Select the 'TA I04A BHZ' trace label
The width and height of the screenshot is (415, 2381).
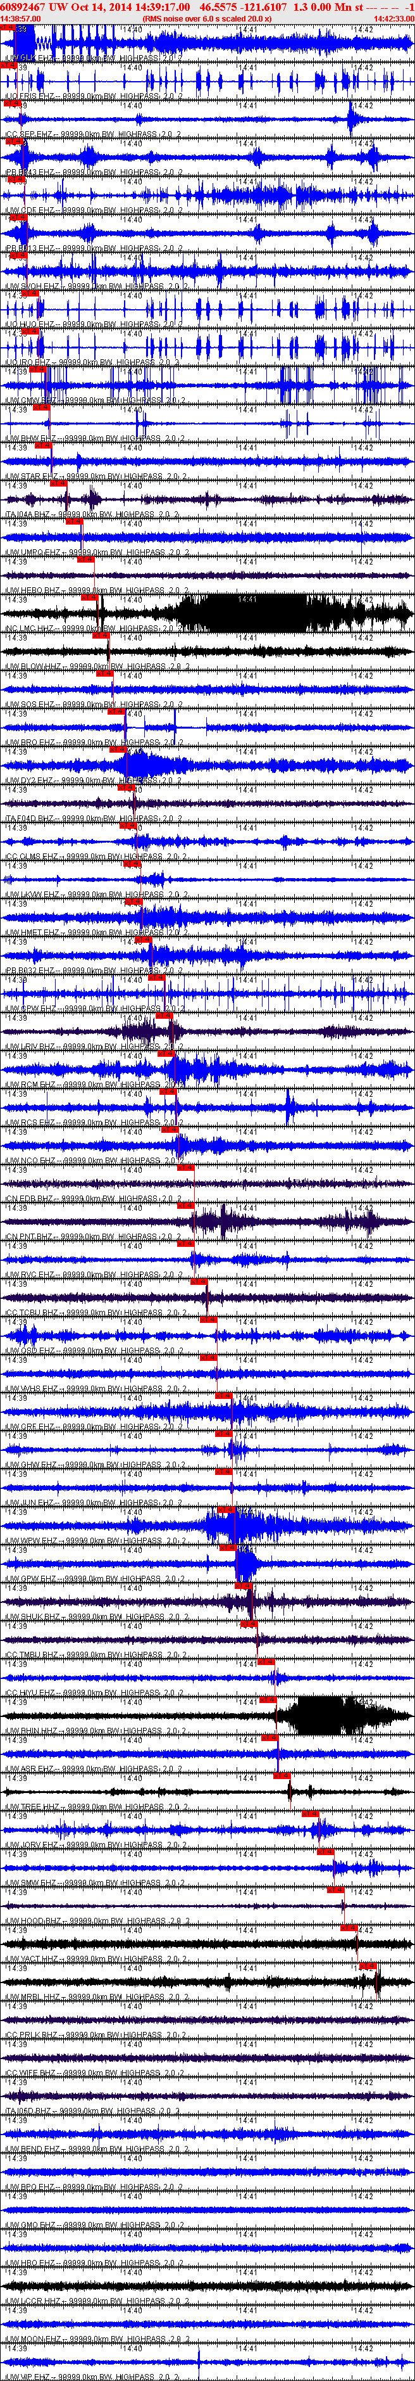93,514
